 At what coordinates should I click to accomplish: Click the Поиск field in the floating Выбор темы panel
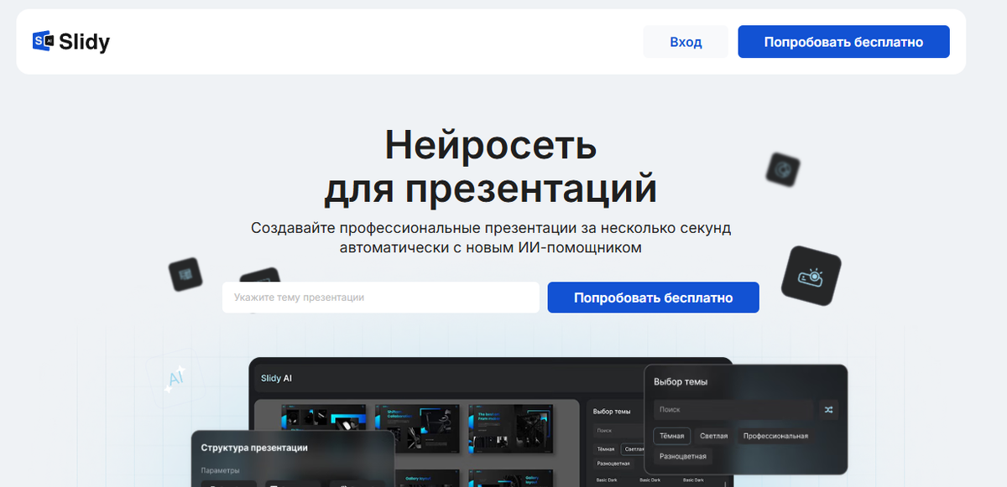pos(733,410)
